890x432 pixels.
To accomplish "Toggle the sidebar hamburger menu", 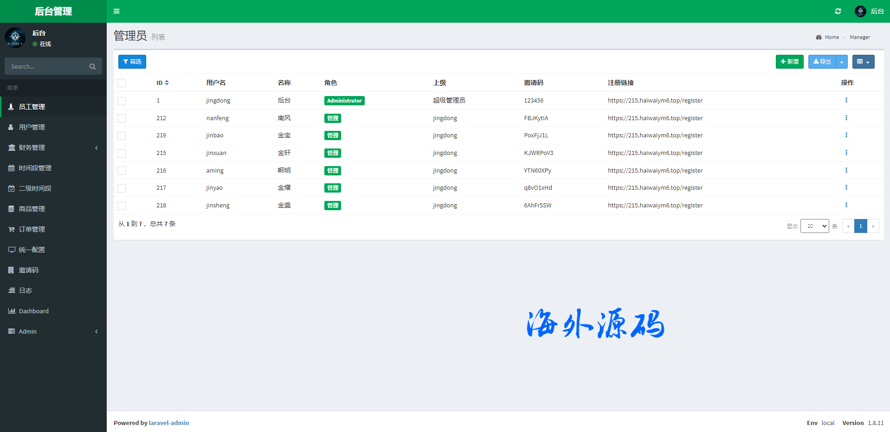I will (116, 11).
